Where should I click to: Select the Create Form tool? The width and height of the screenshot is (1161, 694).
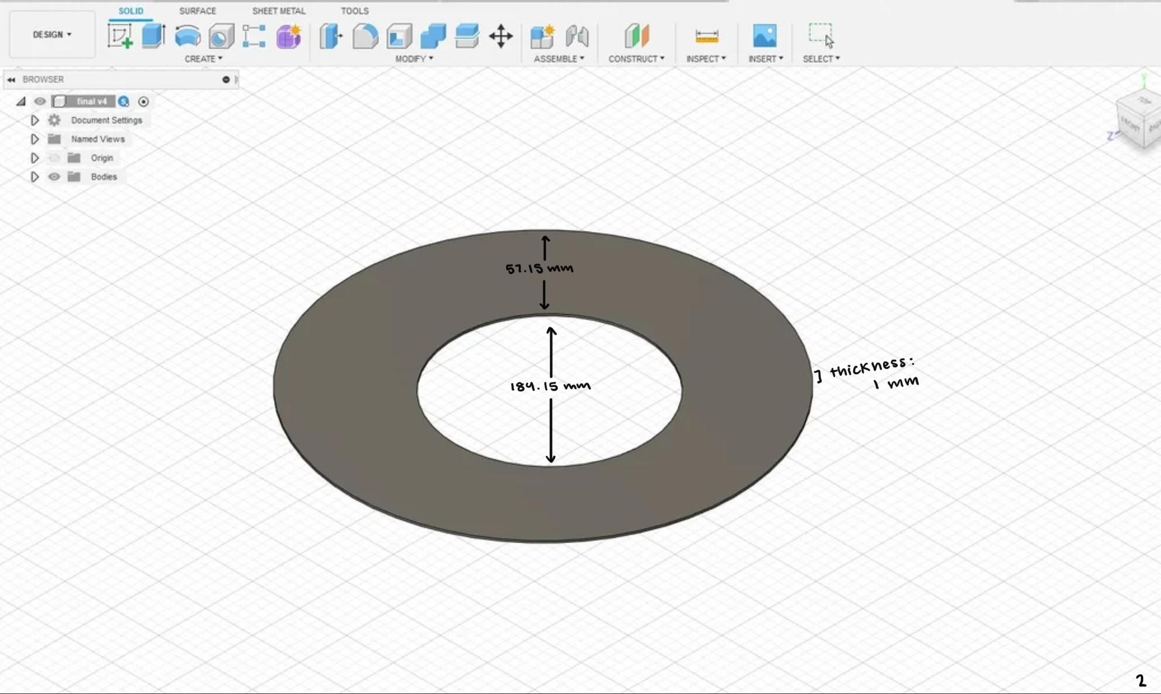coord(289,36)
